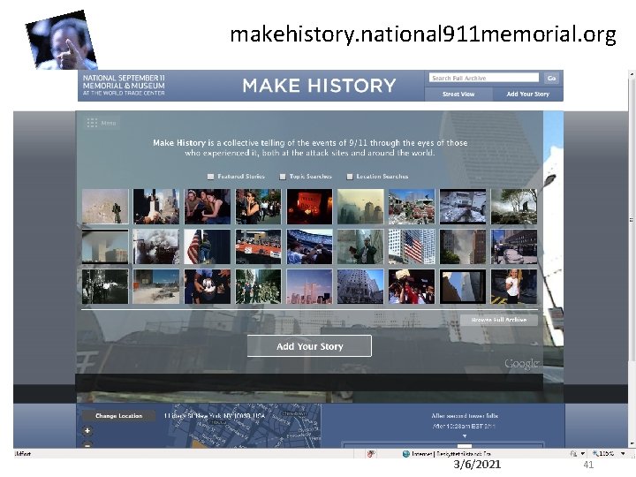Click the Change Location button
The height and width of the screenshot is (477, 636).
pyautogui.click(x=119, y=416)
